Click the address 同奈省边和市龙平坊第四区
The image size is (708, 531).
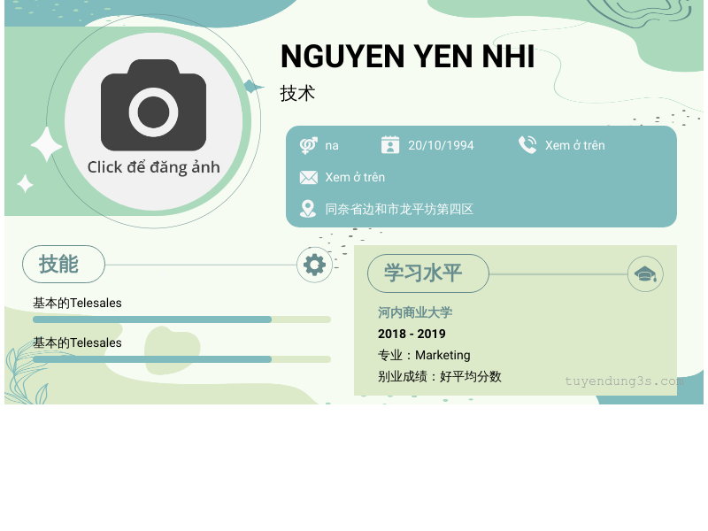point(399,209)
